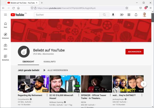The width and height of the screenshot is (154, 108).
Task: Open options for SPENCER teaser video
Action: tap(110, 95)
